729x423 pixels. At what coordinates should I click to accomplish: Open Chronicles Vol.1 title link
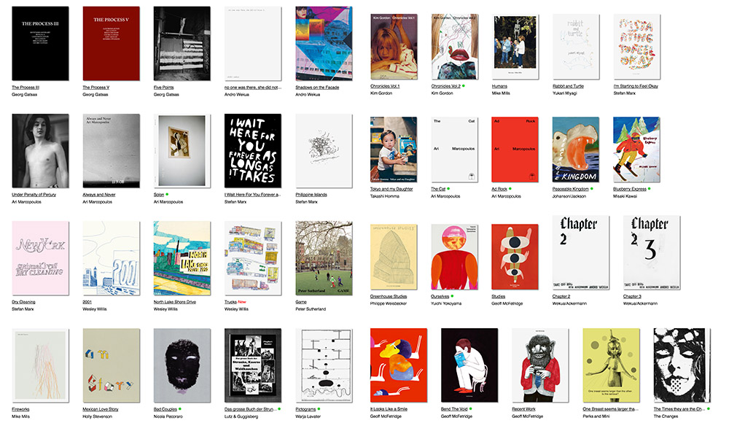pos(385,86)
